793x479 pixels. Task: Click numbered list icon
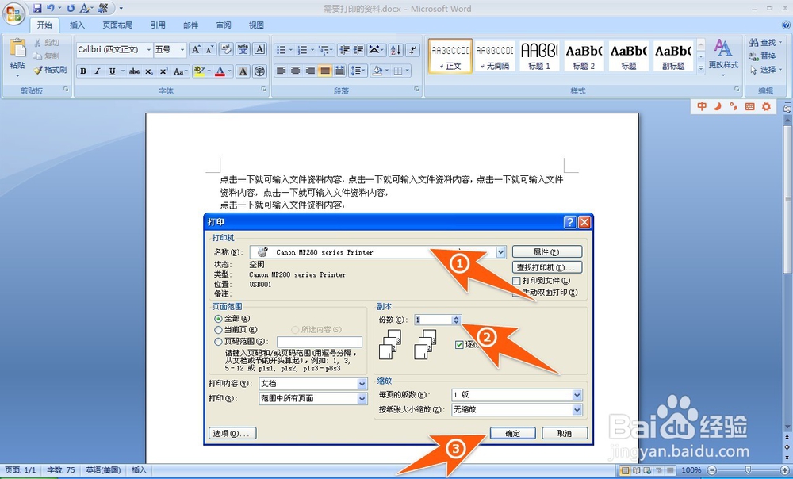click(302, 50)
